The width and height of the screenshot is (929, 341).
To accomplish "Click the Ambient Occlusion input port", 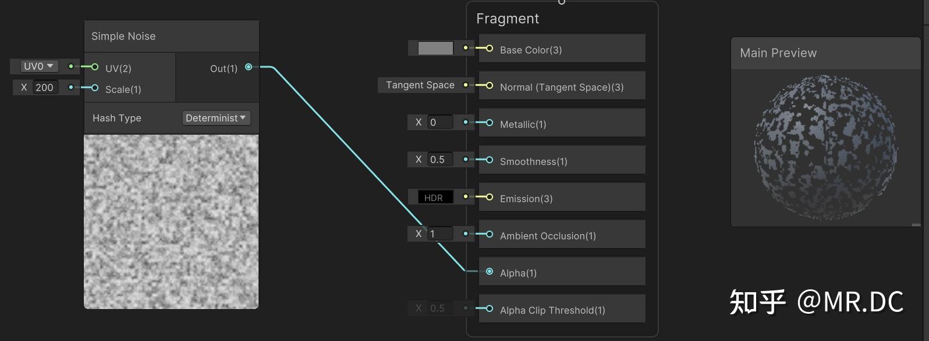I will point(490,234).
